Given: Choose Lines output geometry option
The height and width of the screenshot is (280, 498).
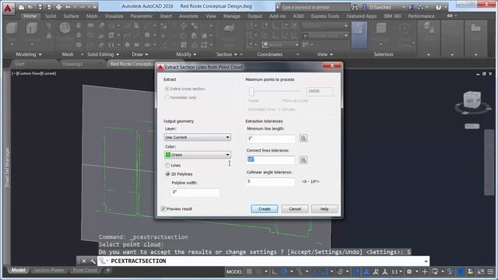Looking at the screenshot, I should coord(167,166).
